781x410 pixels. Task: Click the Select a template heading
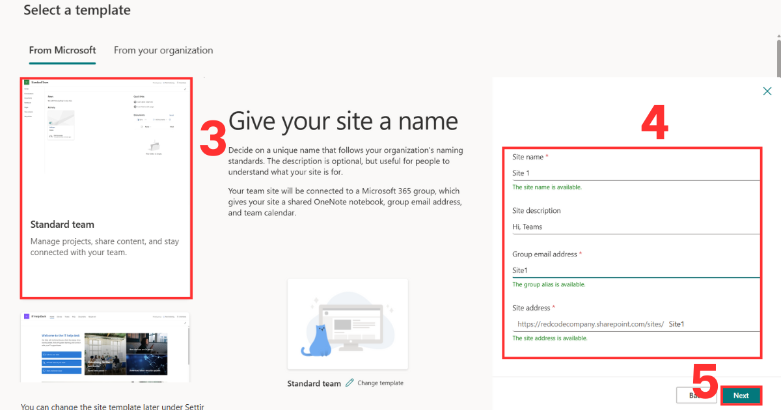click(x=77, y=10)
